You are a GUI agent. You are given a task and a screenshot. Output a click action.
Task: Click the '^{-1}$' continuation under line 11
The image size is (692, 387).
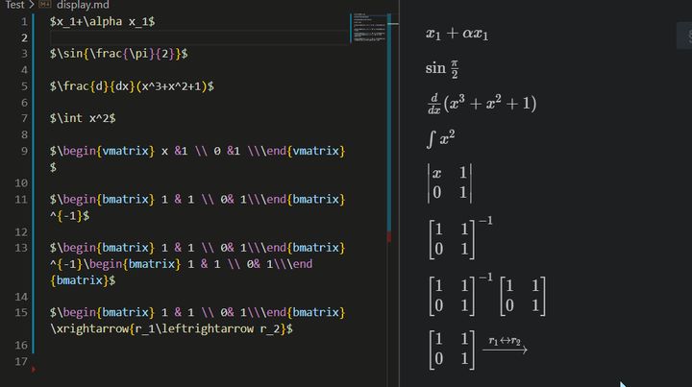click(70, 216)
